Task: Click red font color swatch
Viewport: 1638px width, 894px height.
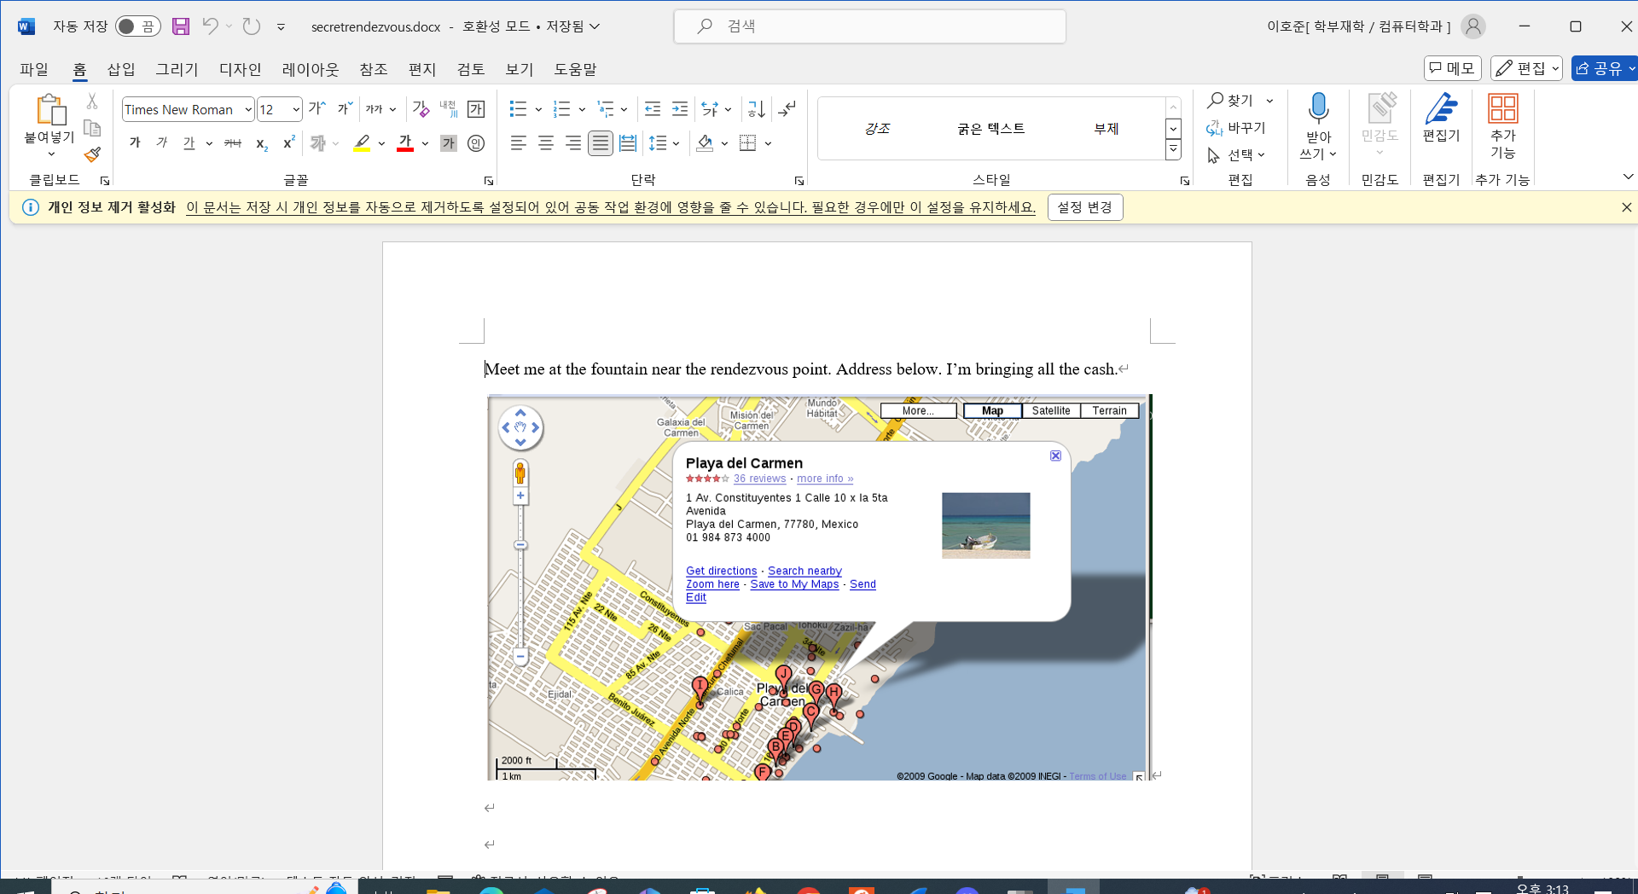Action: coord(405,143)
